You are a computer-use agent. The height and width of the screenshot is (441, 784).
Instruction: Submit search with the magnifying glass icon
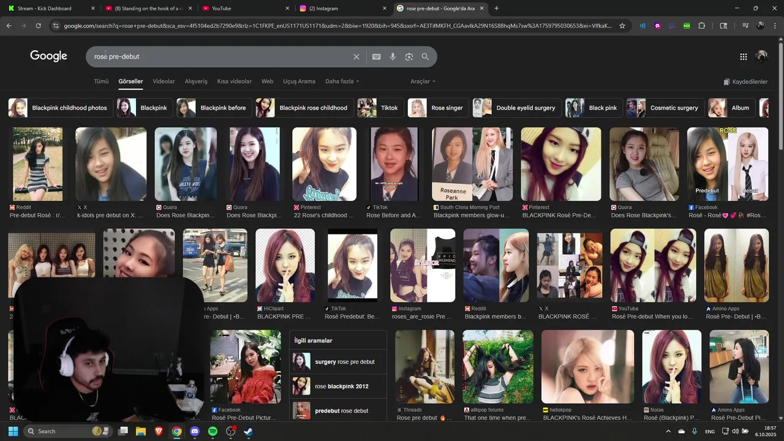(425, 56)
